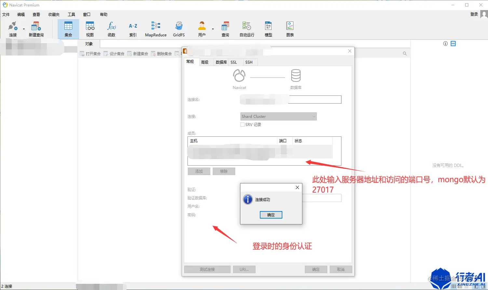Open the 模型 (Model) toolbar icon
Image resolution: width=488 pixels, height=290 pixels.
tap(268, 29)
